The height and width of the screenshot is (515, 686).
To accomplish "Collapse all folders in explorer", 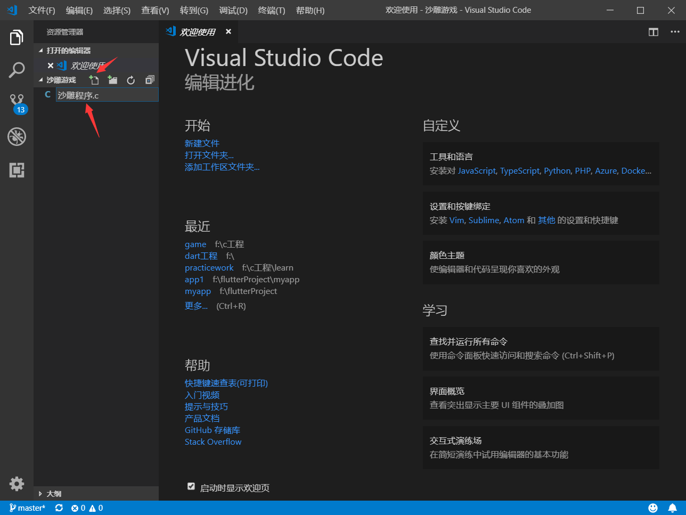I will (150, 80).
